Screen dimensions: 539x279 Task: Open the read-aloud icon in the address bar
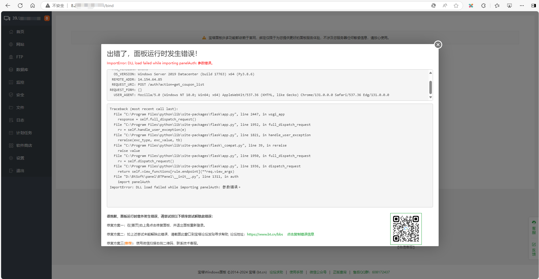coord(445,6)
